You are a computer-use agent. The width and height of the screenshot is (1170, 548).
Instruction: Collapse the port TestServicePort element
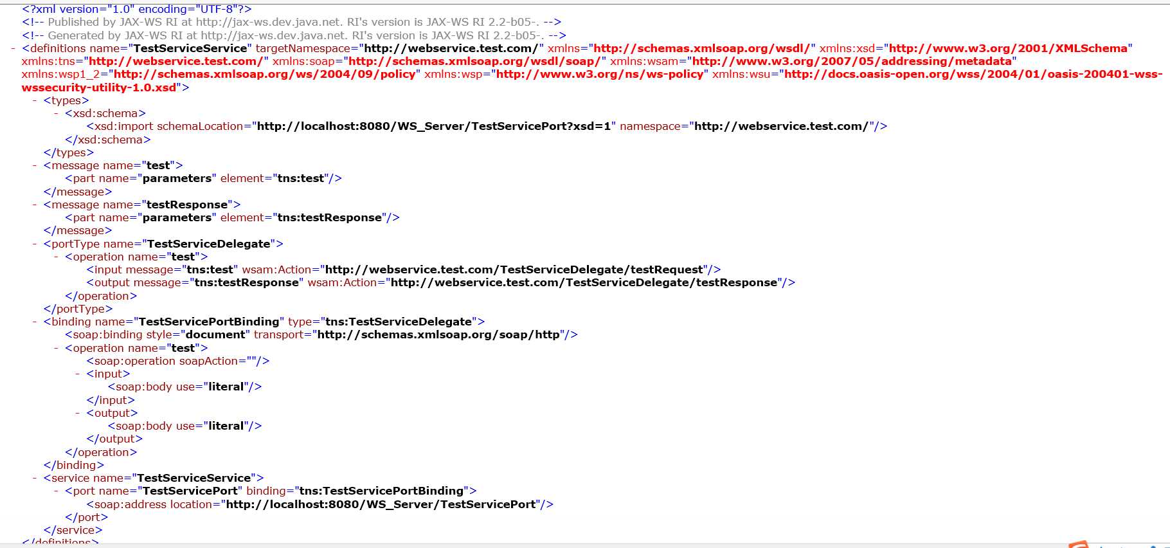[x=57, y=491]
